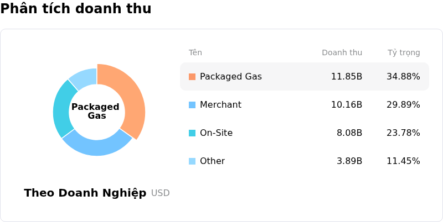Click the light blue Other legend swatch
This screenshot has width=443, height=222.
click(x=192, y=161)
